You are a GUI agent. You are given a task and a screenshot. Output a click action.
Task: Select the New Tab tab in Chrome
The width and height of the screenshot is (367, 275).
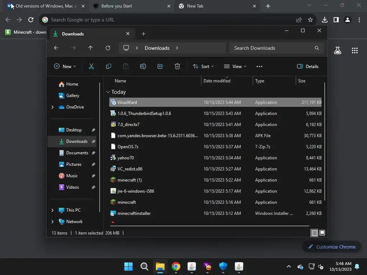pos(217,6)
